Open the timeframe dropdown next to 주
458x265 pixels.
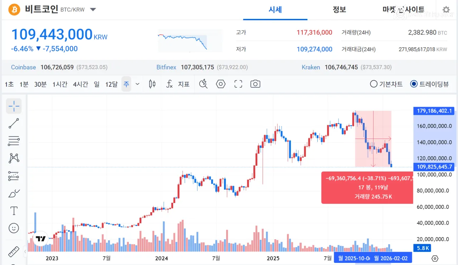click(137, 84)
